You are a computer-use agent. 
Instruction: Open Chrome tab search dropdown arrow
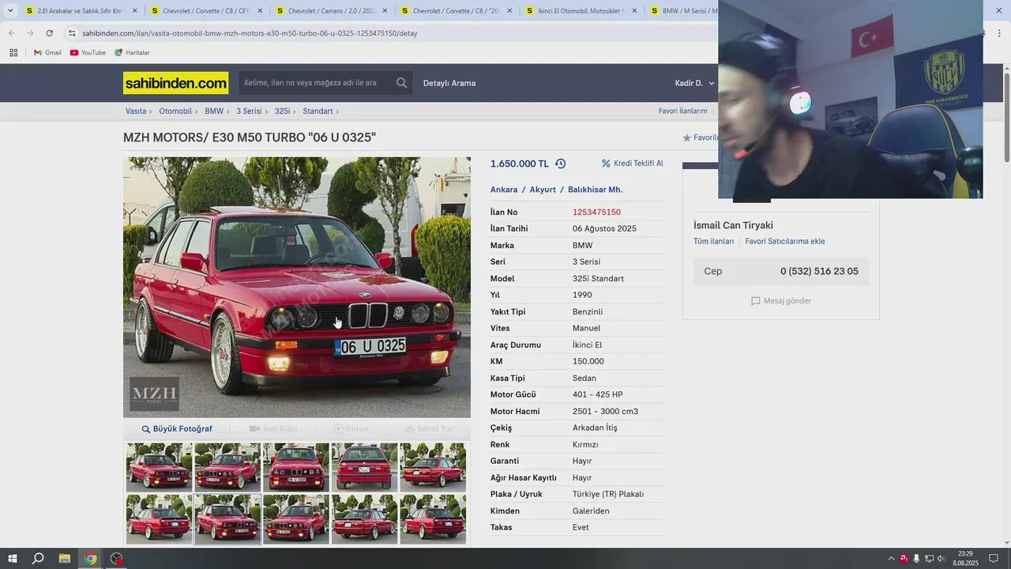[x=10, y=11]
